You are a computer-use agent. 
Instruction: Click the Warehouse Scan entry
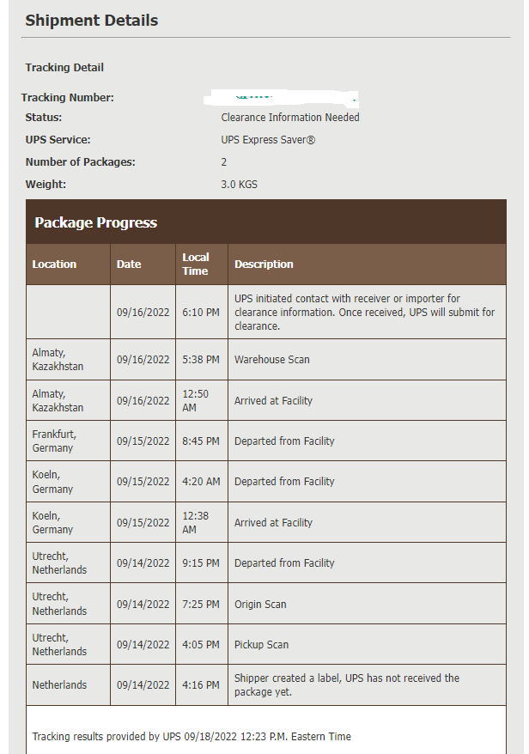[271, 360]
